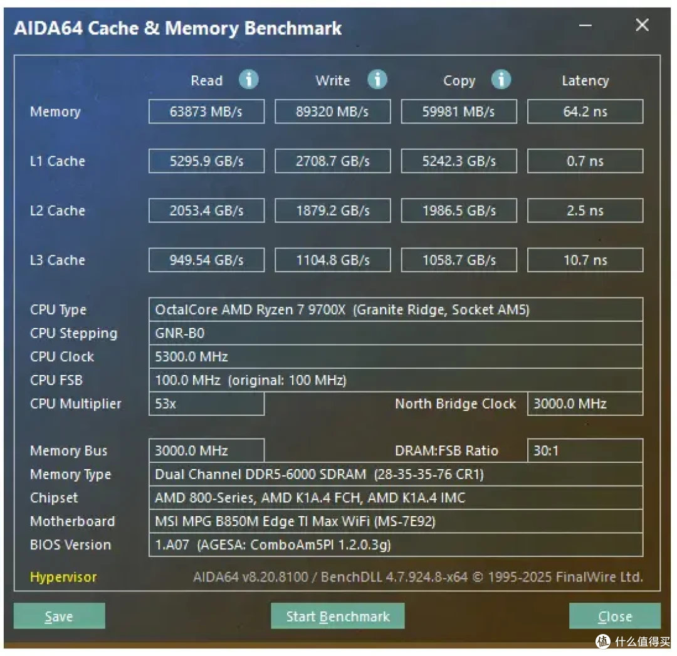The image size is (677, 656).
Task: Select L1 Cache Write 2708.7 GB/s
Action: coord(332,161)
